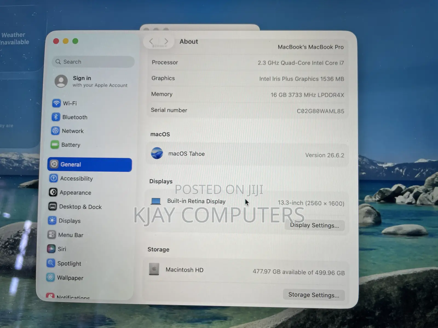Open the Menu Bar icon

coord(51,235)
